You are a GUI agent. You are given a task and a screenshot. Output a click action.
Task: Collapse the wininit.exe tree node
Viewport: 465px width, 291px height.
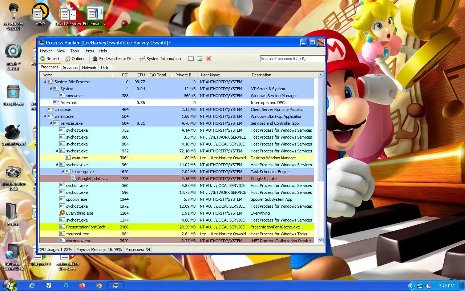coord(45,116)
